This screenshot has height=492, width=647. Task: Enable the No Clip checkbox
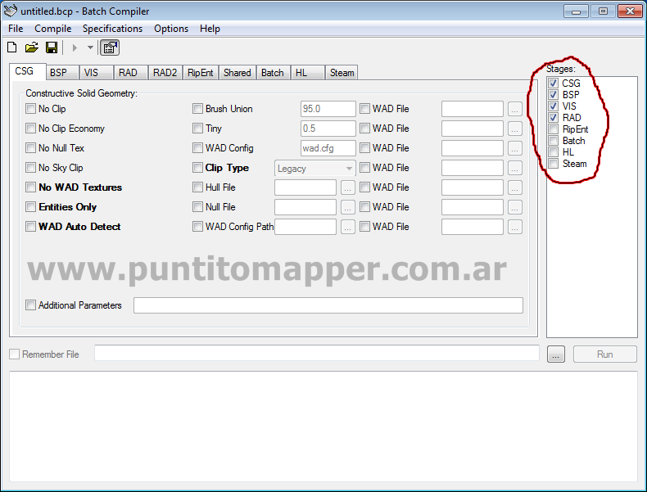(30, 108)
